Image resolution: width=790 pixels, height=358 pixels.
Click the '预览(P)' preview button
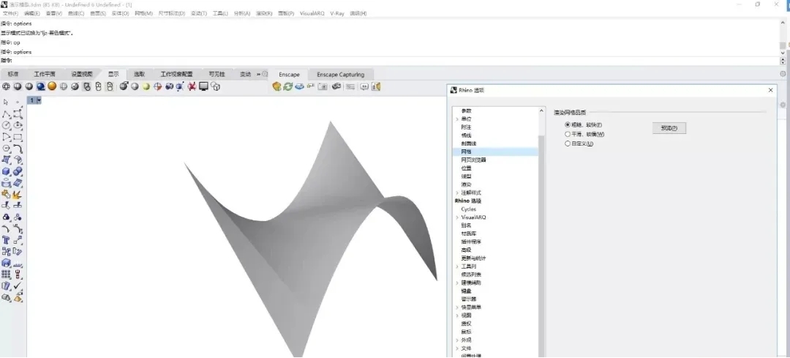(669, 128)
